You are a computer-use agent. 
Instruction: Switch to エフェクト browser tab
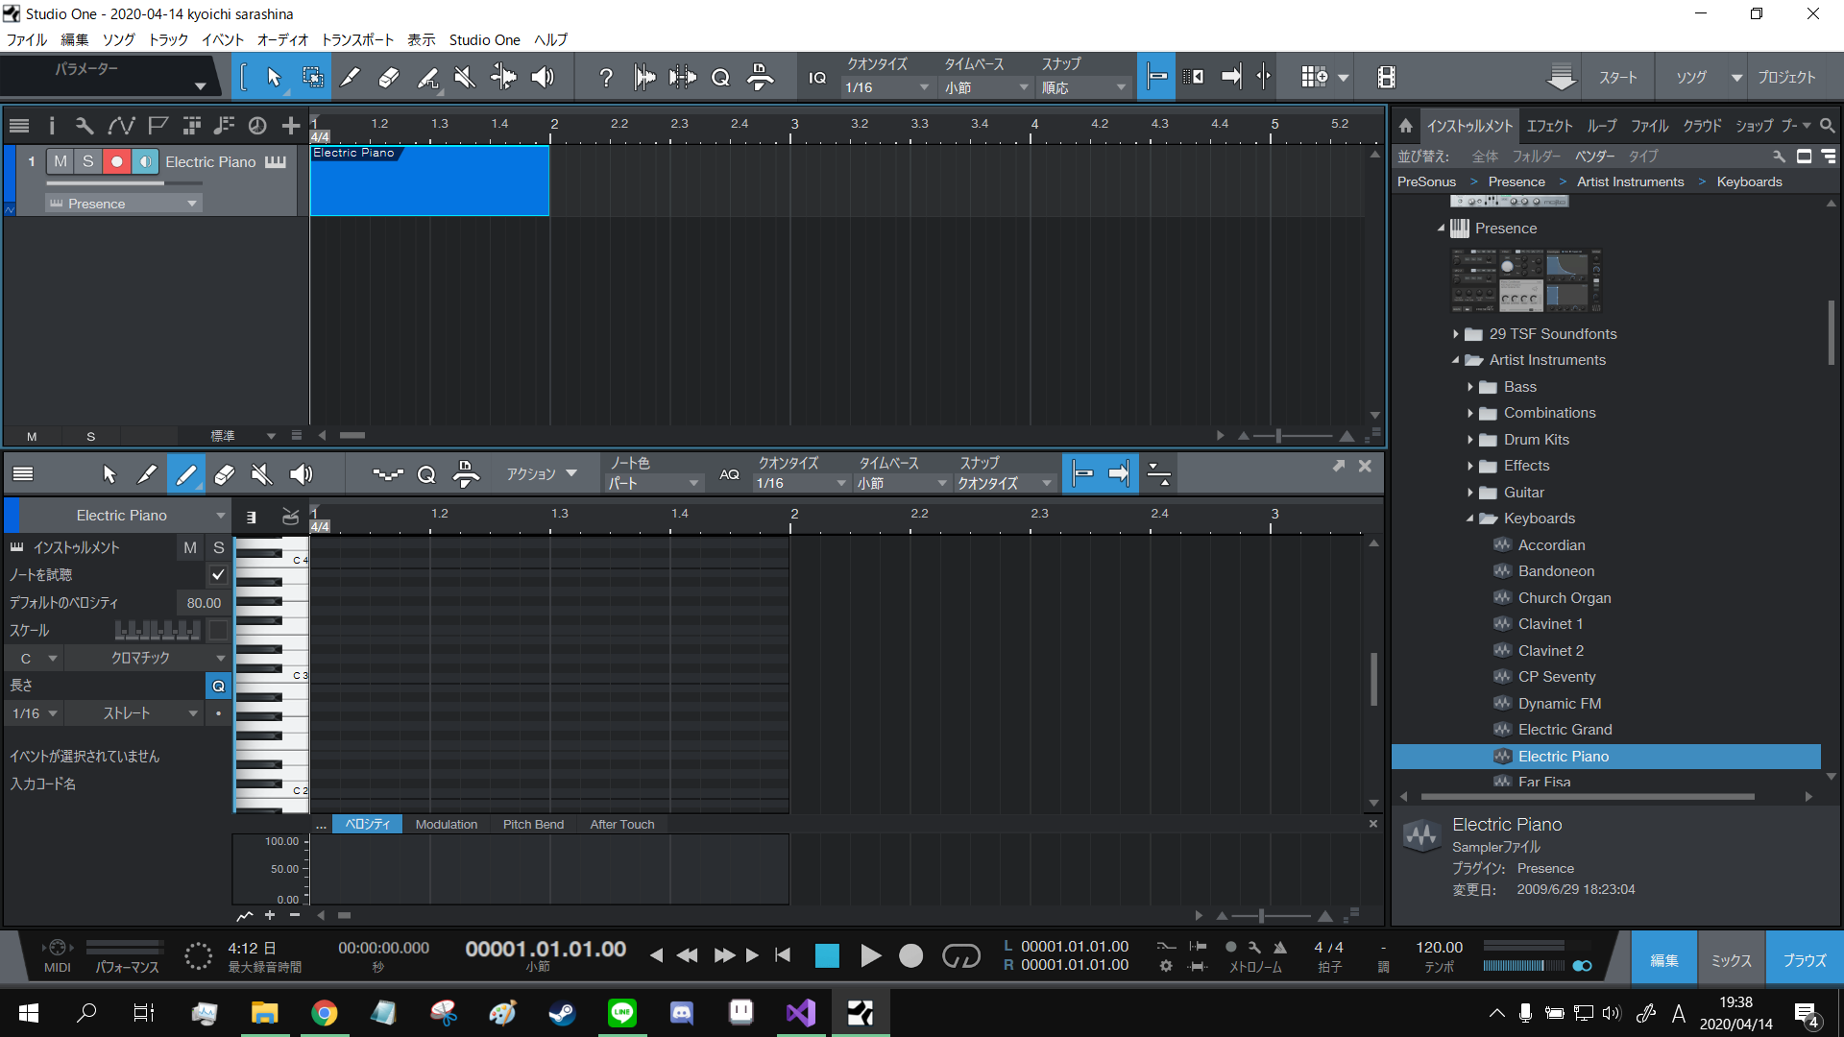point(1549,126)
